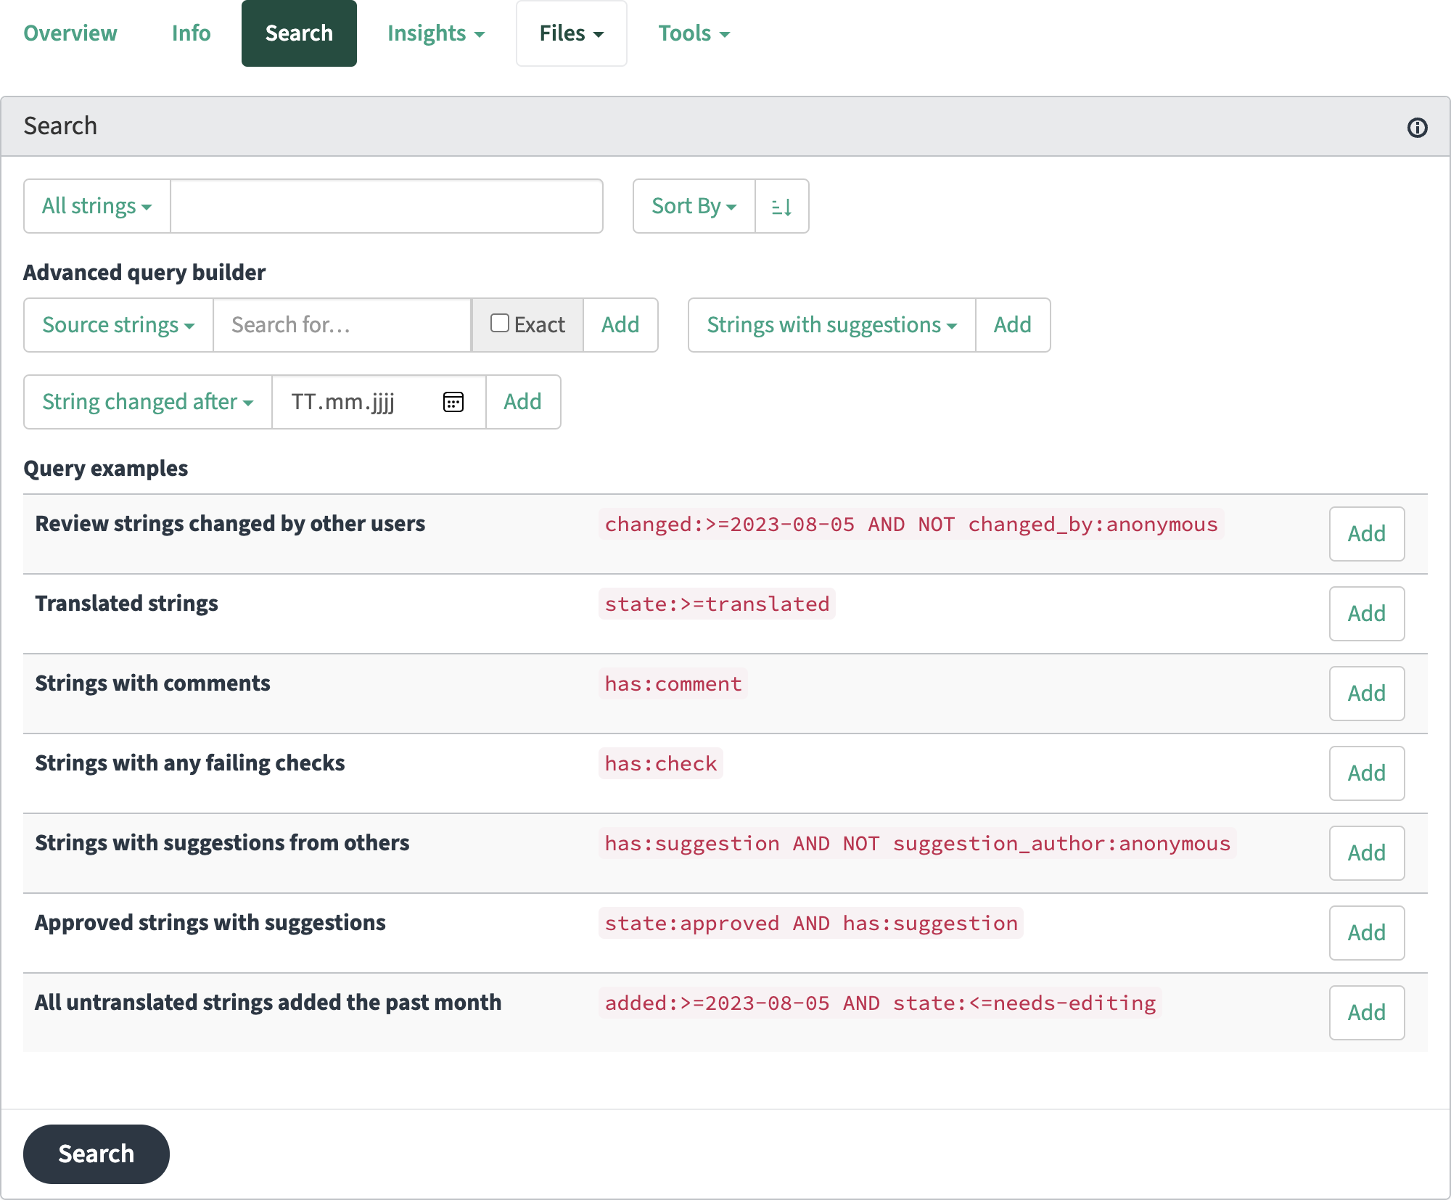Expand the Source strings dropdown
Image resolution: width=1451 pixels, height=1200 pixels.
(118, 325)
